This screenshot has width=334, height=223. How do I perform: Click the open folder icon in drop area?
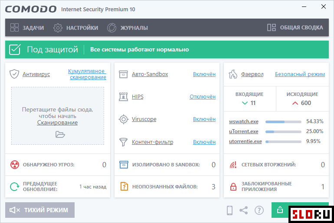(x=60, y=134)
